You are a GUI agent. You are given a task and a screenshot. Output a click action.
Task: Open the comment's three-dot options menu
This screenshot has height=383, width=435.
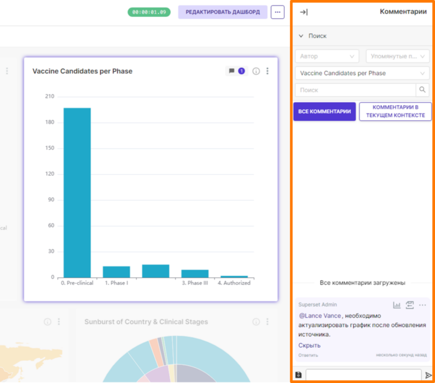(x=422, y=305)
